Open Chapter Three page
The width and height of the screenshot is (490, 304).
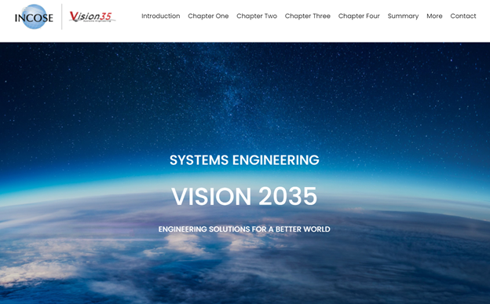click(308, 16)
